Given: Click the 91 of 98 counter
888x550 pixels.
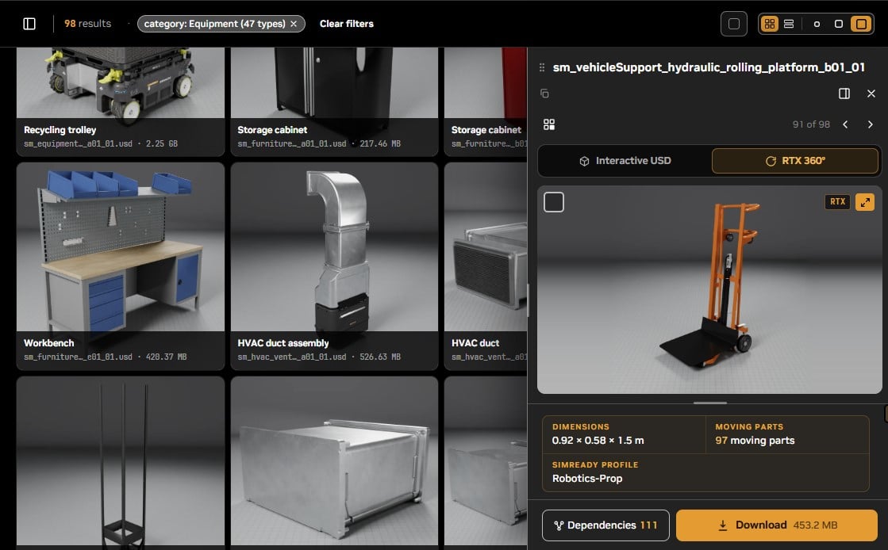Looking at the screenshot, I should 811,124.
